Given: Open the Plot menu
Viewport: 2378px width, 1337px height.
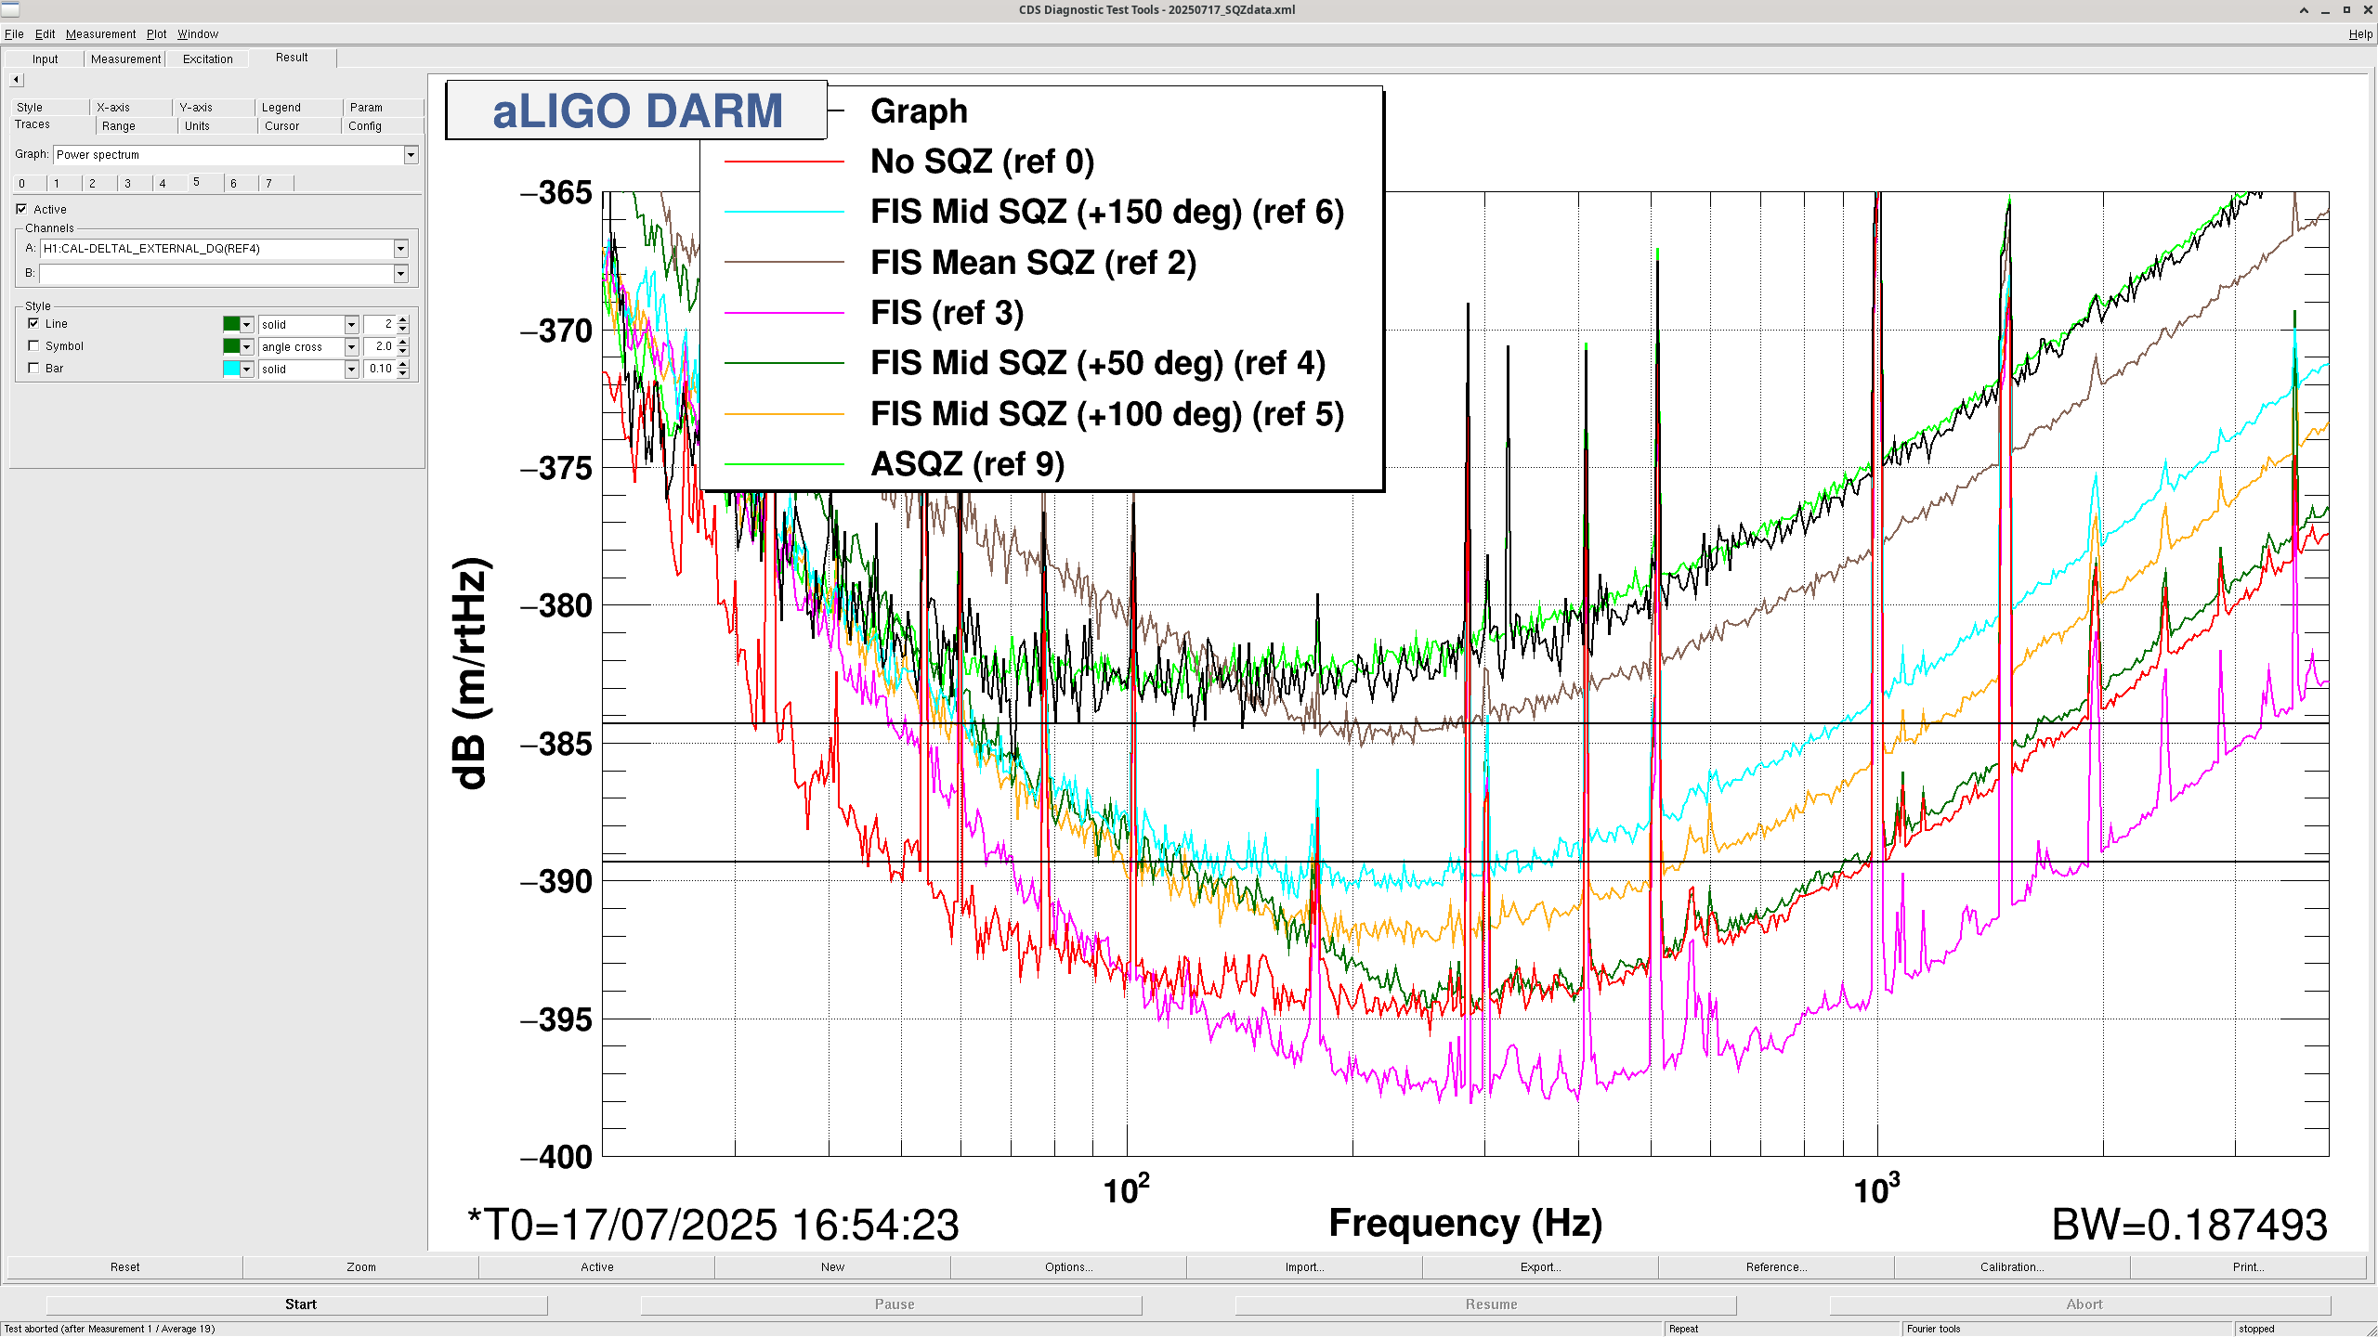Looking at the screenshot, I should (x=156, y=34).
